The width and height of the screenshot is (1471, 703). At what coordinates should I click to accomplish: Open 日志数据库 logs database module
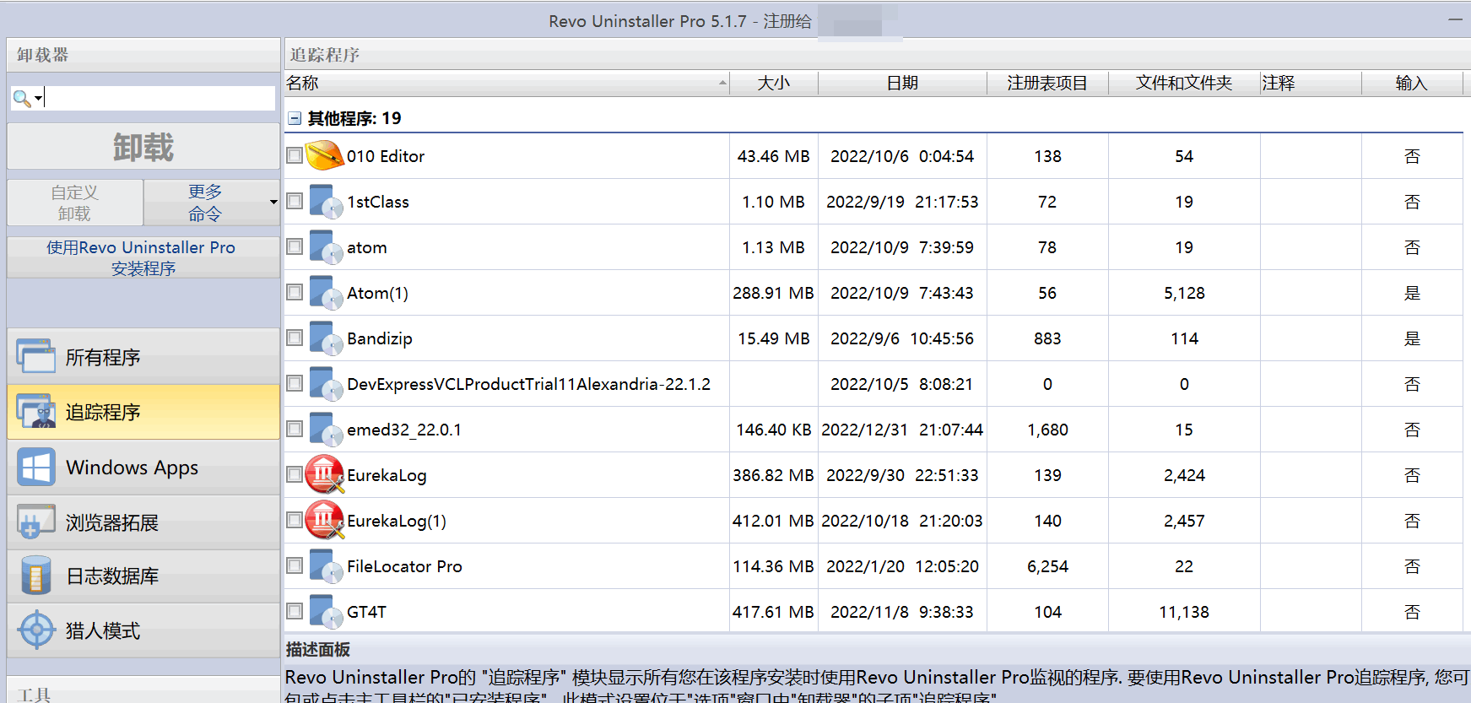143,576
